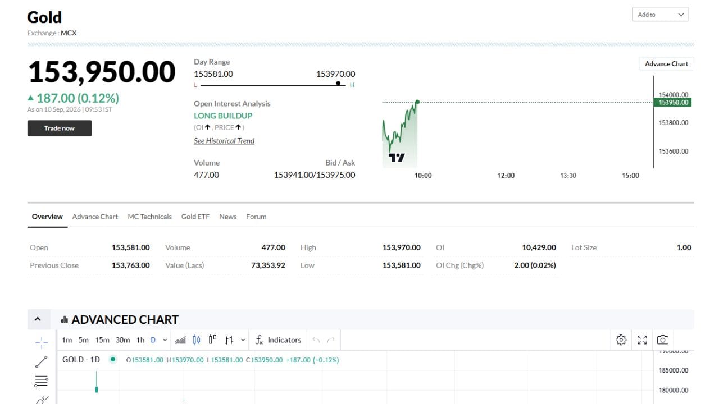Redo the last chart action
The width and height of the screenshot is (719, 404).
point(331,340)
